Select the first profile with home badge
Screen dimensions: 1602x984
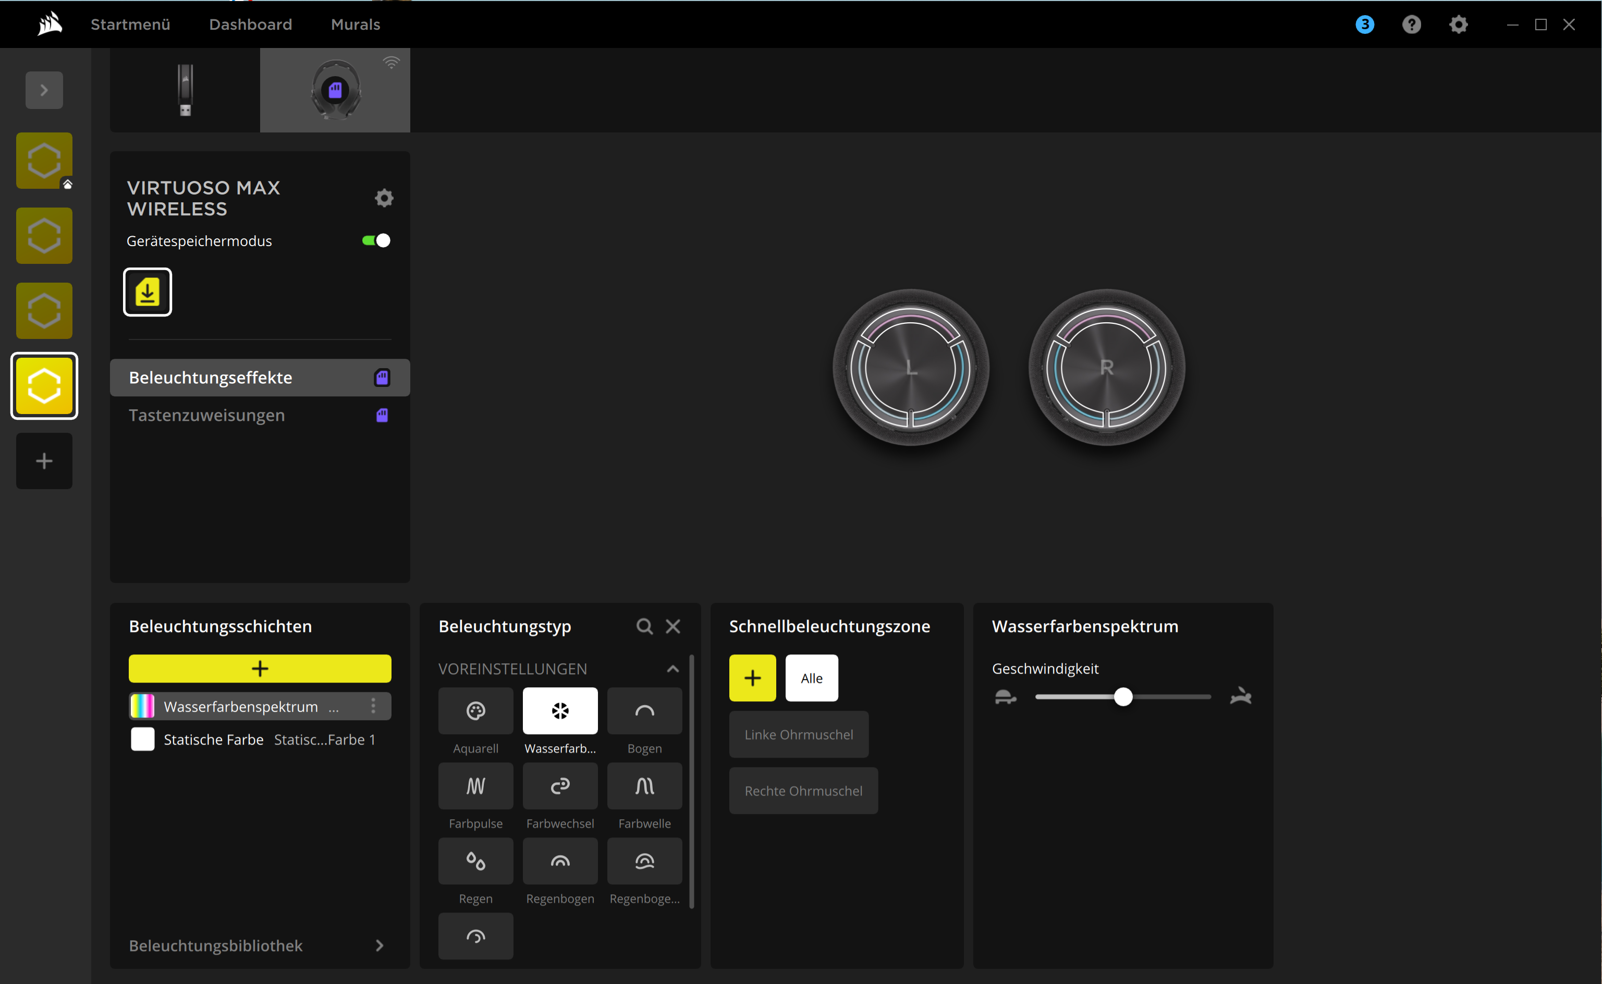tap(44, 161)
